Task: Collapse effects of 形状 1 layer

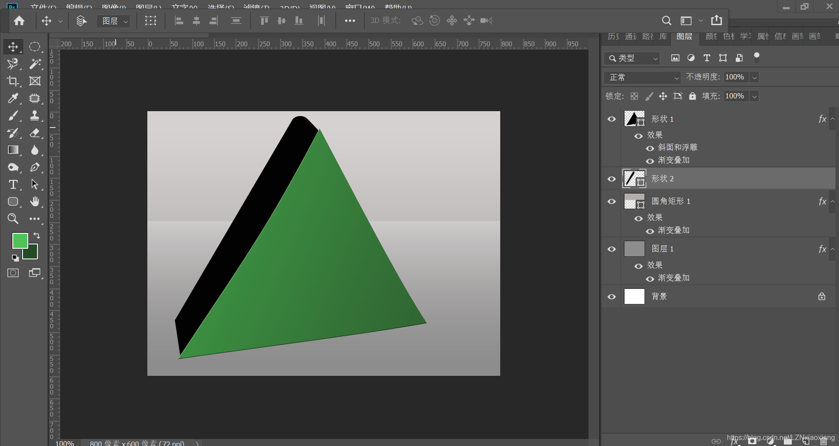Action: click(832, 119)
